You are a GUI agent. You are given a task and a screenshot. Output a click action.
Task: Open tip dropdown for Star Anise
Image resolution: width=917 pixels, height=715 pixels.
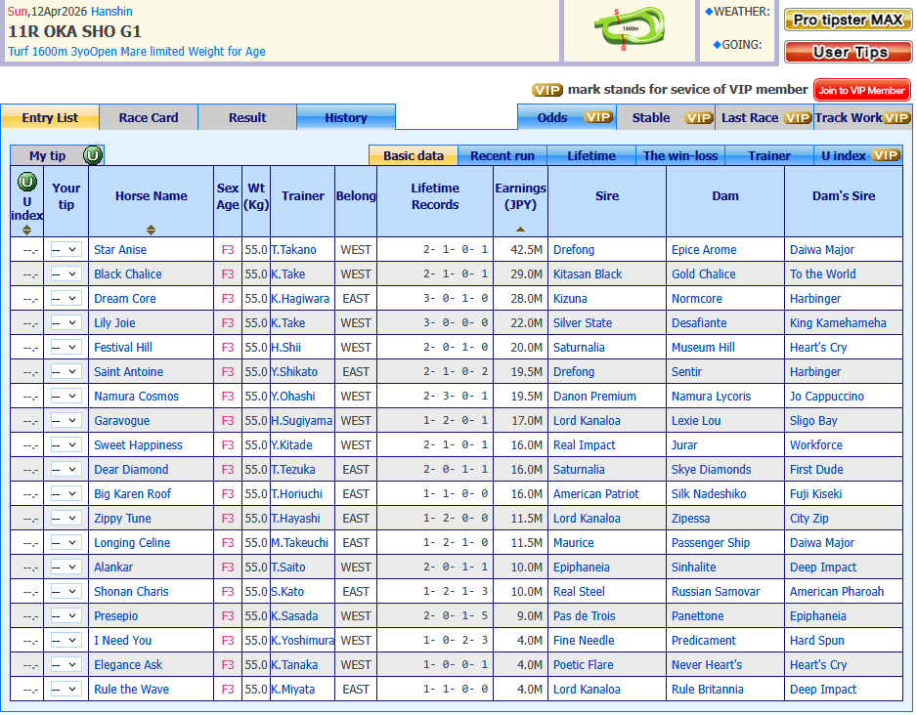tap(65, 249)
